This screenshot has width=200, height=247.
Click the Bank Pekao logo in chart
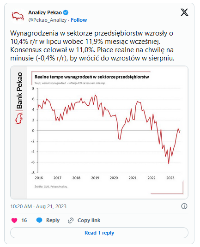[19, 98]
